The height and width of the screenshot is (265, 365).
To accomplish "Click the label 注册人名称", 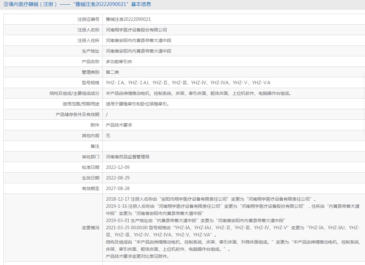I will [x=88, y=30].
